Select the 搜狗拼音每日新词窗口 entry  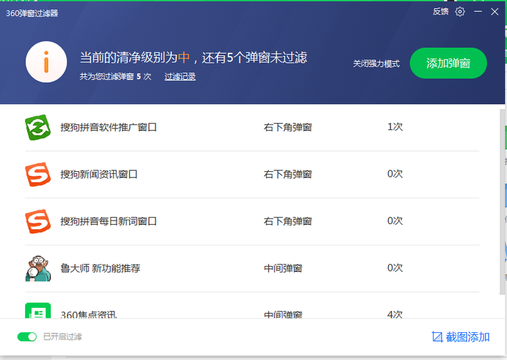pos(108,221)
